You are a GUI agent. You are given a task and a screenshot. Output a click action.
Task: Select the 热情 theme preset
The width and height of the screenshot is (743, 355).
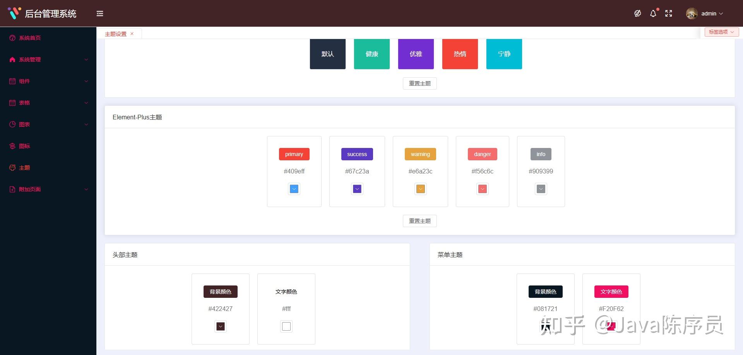click(x=460, y=54)
